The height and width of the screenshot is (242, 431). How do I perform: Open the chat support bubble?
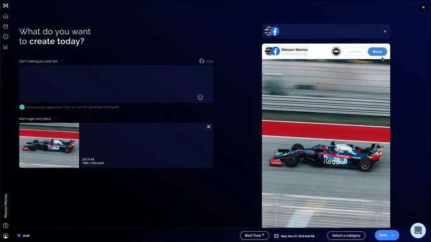tap(418, 230)
